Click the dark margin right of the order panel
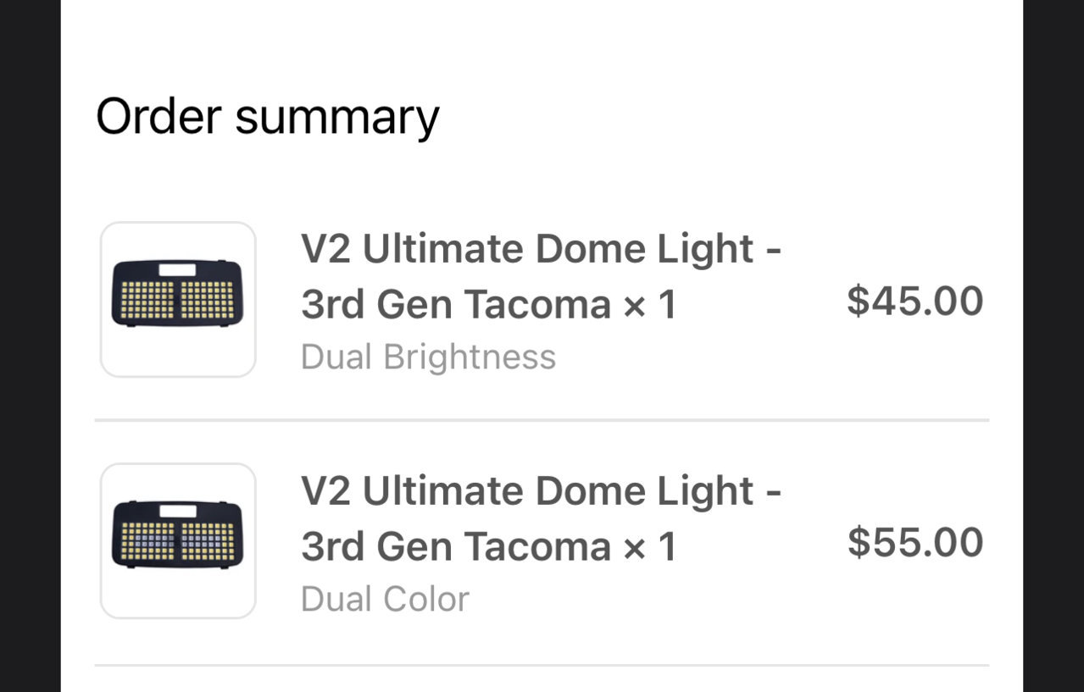1084x692 pixels. (x=1053, y=346)
